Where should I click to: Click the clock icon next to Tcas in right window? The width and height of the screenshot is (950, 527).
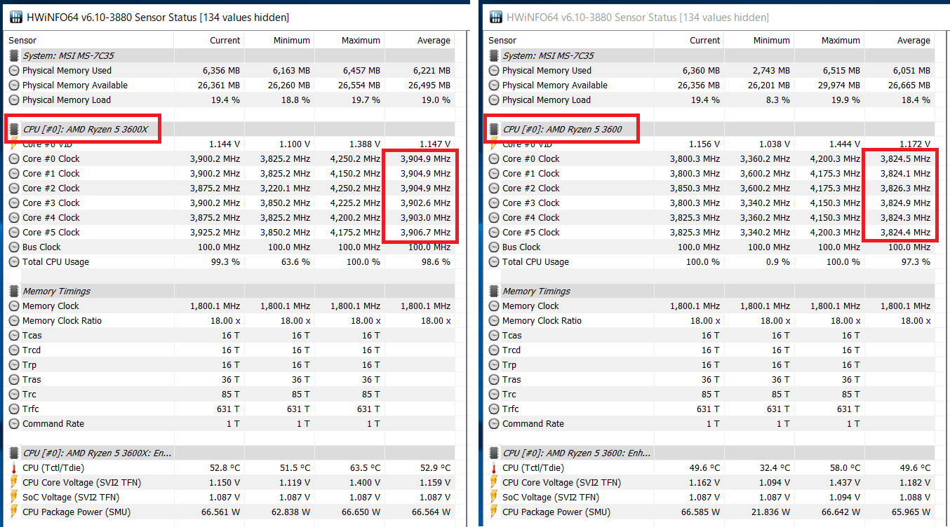(x=494, y=335)
